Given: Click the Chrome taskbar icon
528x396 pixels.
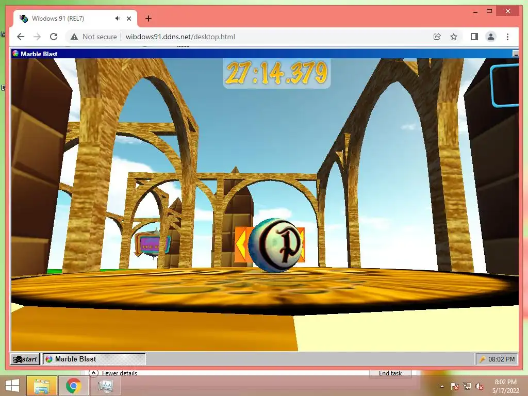Looking at the screenshot, I should click(73, 386).
